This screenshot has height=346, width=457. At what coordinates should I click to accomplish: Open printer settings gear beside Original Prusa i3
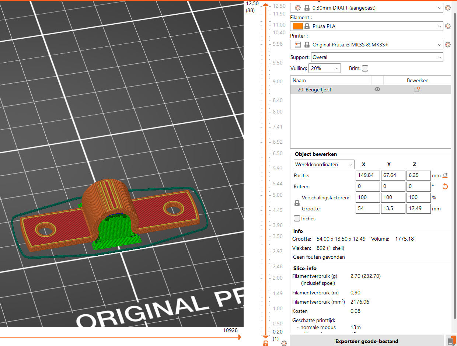point(448,44)
